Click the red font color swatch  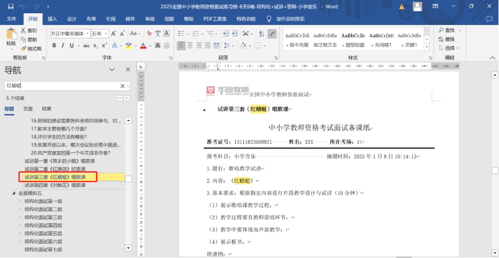pos(143,45)
